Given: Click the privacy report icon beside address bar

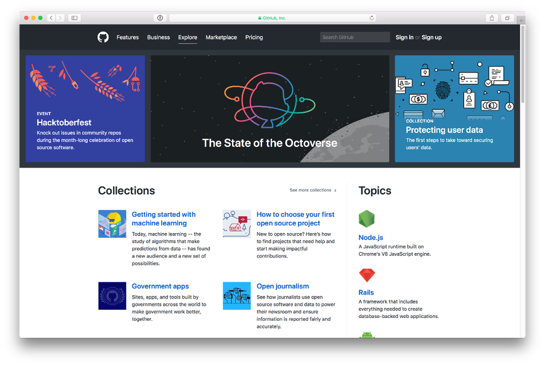Looking at the screenshot, I should click(x=160, y=18).
